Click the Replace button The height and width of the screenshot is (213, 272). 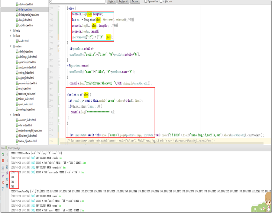[x=111, y=2]
